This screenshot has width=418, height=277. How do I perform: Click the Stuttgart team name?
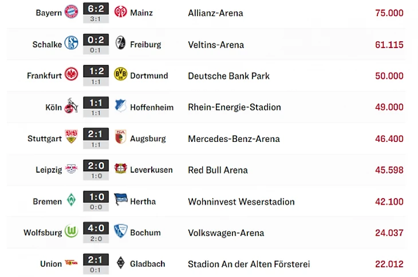click(x=45, y=138)
